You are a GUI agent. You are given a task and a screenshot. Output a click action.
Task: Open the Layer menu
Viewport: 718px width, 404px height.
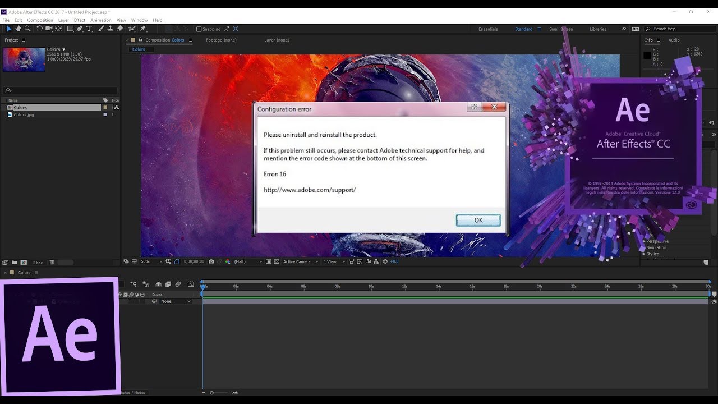click(63, 20)
